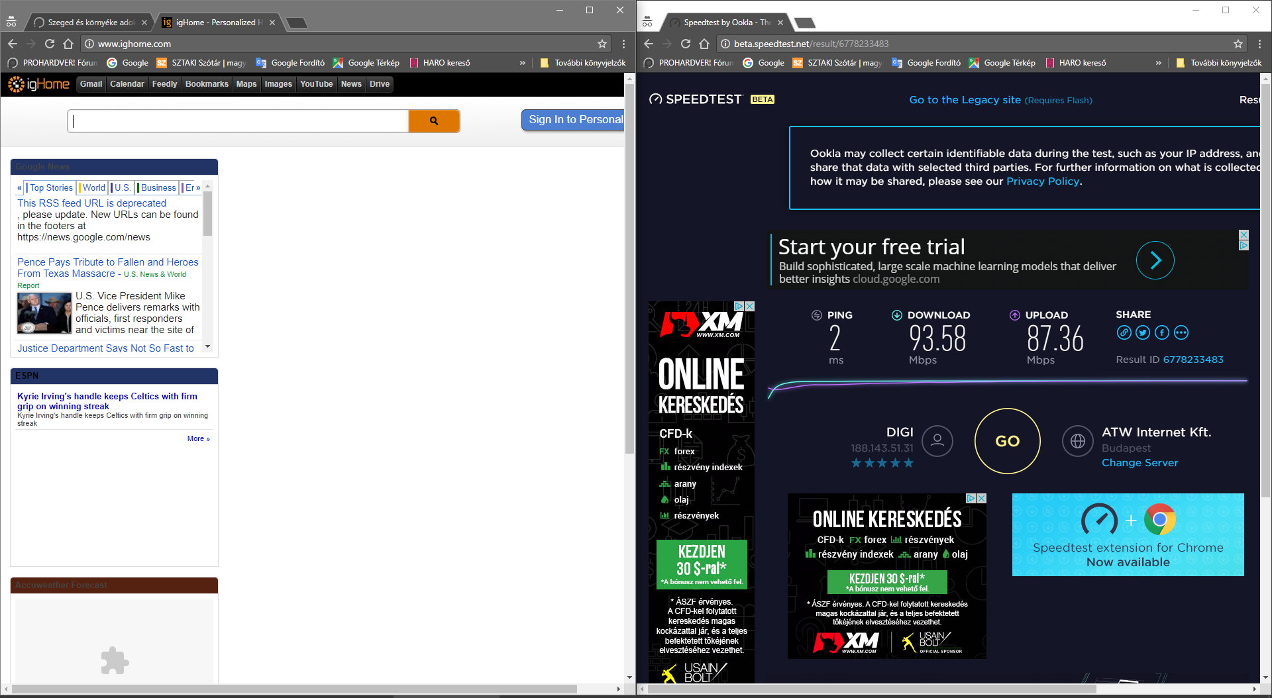
Task: Bookmark Speedtest result with star icon
Action: tap(1238, 44)
